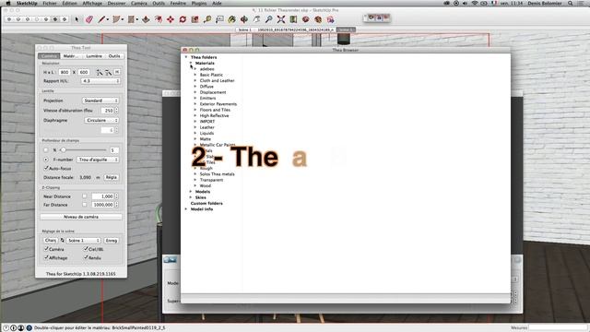Choose the Text label tool

pyautogui.click(x=219, y=19)
